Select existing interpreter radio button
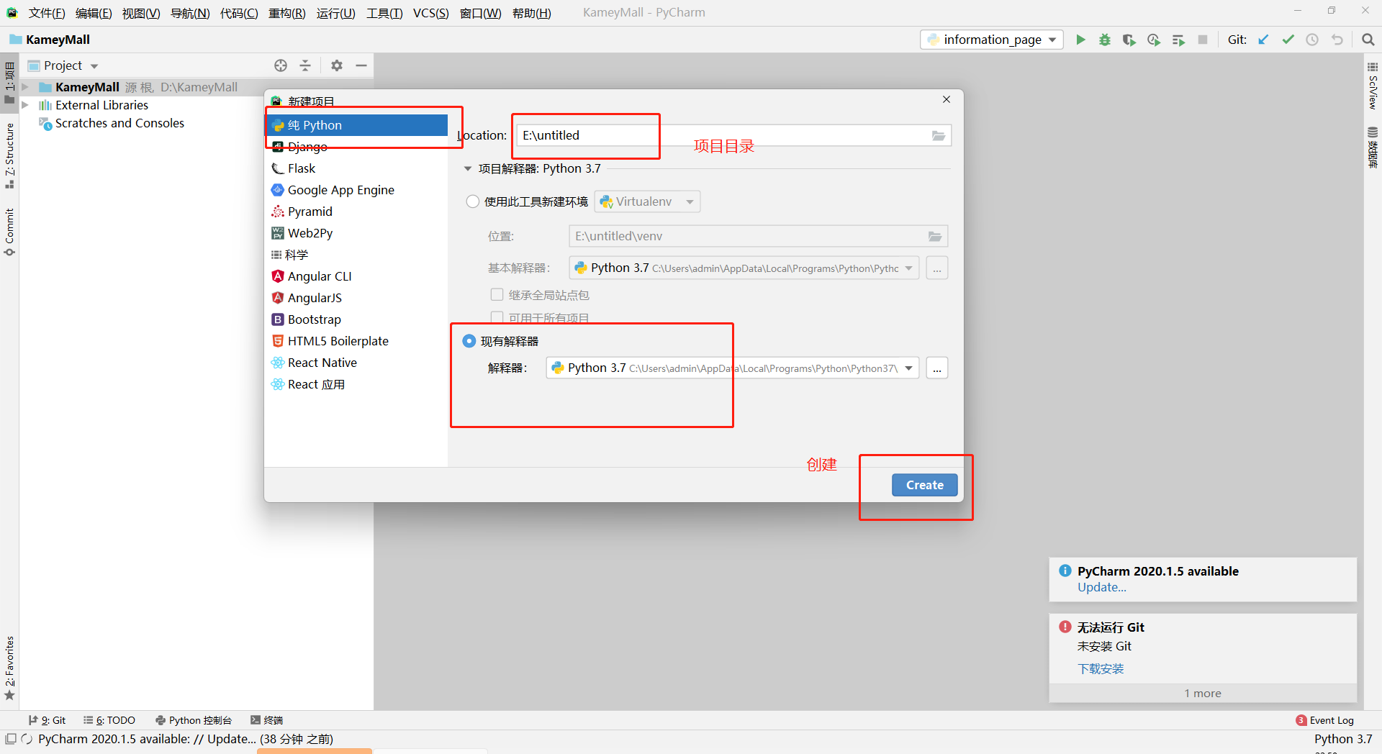 [x=469, y=341]
